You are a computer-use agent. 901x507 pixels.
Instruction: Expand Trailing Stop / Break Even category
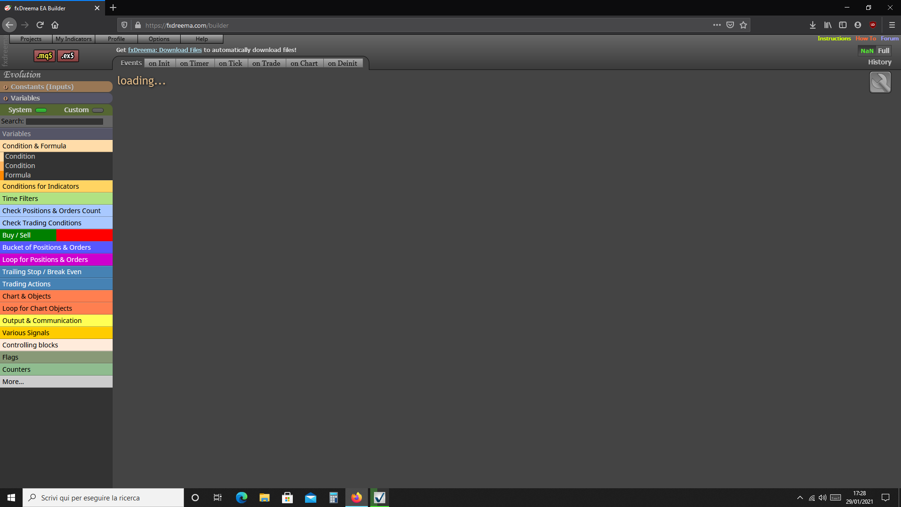click(56, 272)
